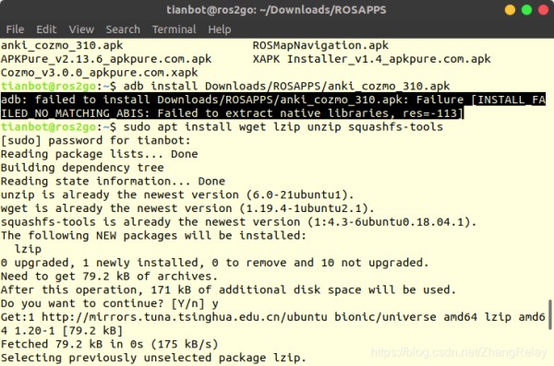Click the green maximize window button
Viewport: 554px width, 366px height.
point(526,10)
